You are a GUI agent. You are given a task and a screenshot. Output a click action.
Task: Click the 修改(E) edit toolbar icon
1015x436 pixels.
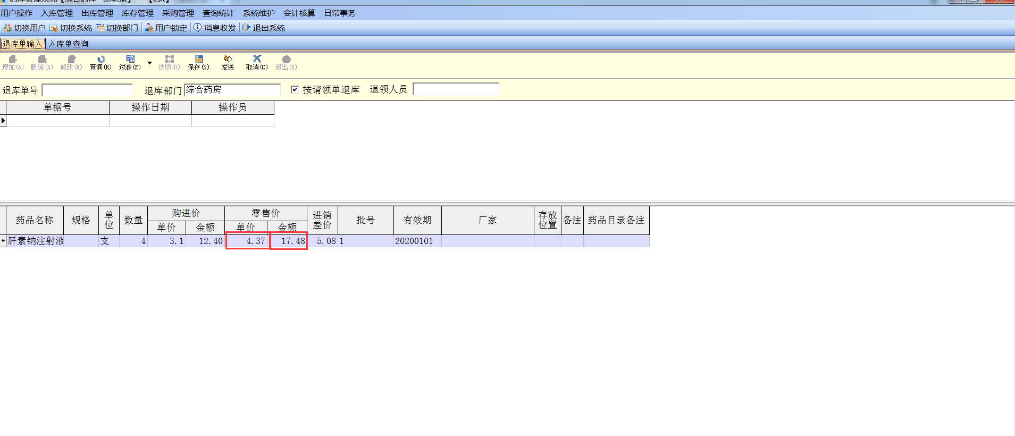click(71, 59)
